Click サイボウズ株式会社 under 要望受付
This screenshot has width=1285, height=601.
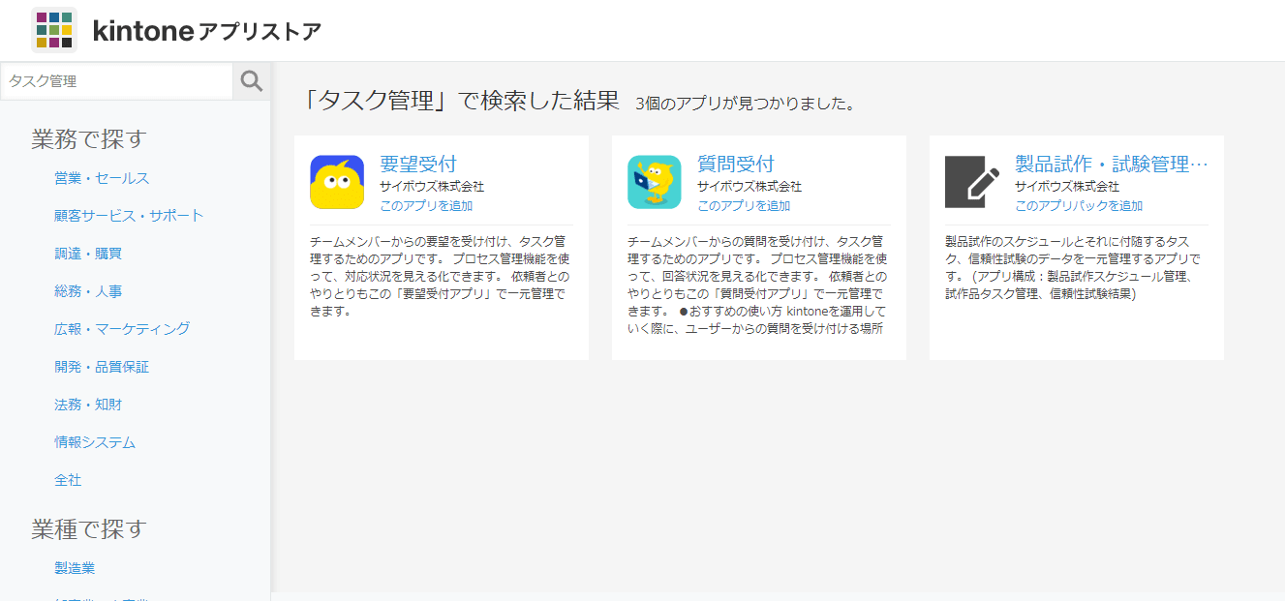coord(432,186)
